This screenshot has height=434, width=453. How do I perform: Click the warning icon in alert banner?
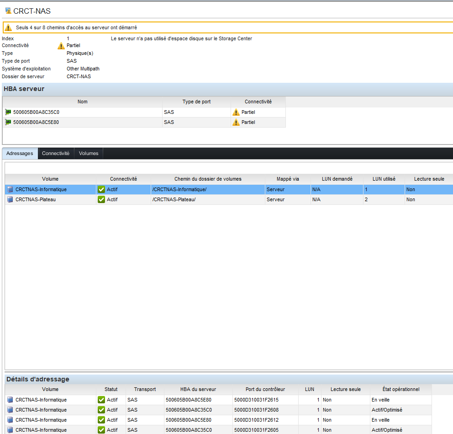pos(8,27)
